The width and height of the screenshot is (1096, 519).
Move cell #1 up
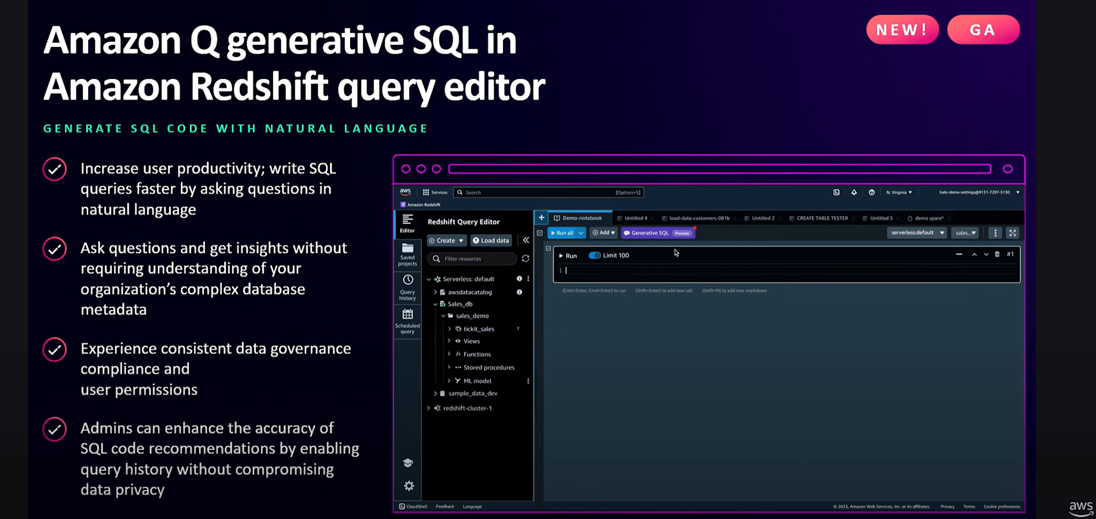[974, 255]
